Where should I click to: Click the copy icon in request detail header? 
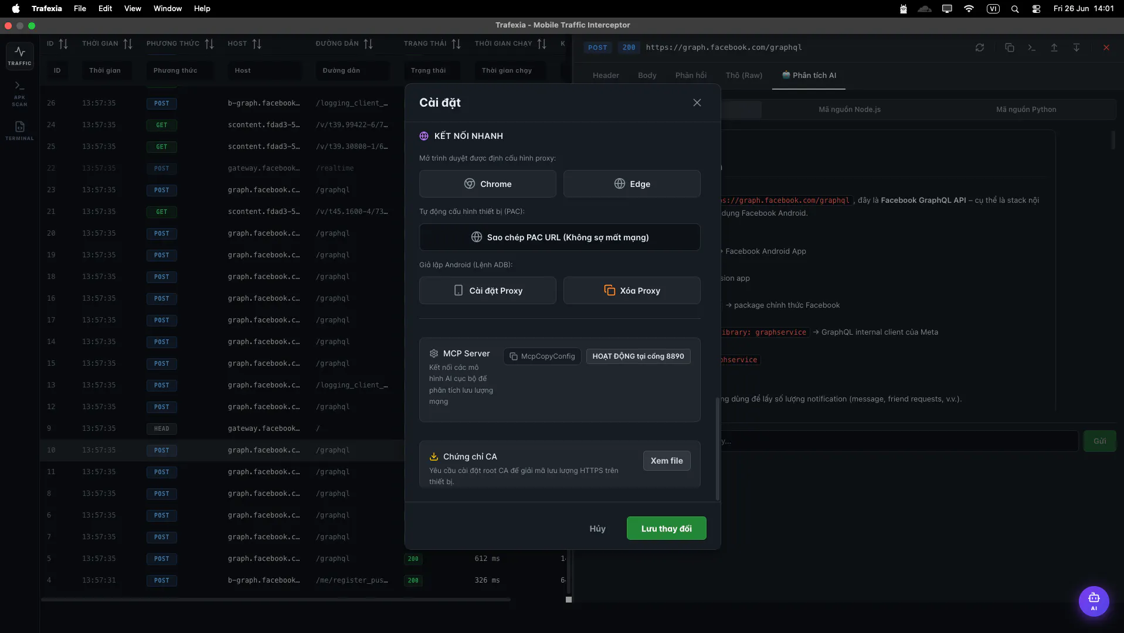(1009, 47)
